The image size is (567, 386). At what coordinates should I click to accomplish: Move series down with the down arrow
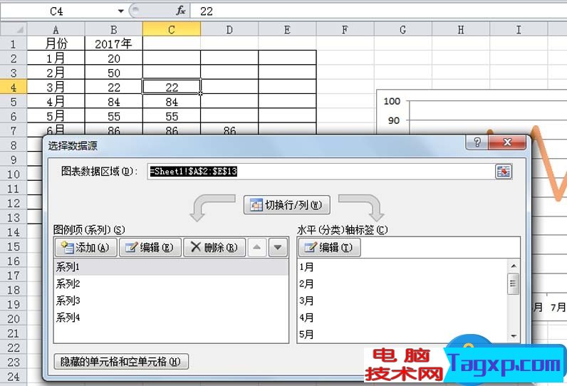click(278, 248)
